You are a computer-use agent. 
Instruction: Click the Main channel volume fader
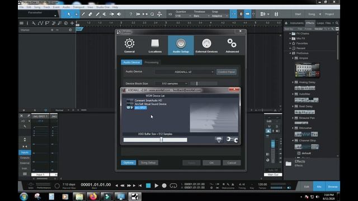click(x=273, y=144)
